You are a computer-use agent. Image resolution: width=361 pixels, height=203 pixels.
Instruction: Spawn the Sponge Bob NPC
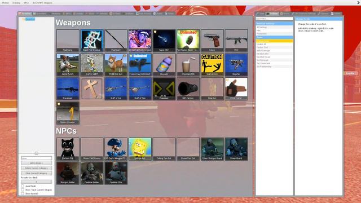[140, 149]
